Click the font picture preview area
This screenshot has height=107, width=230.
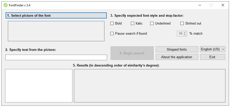[x=56, y=31]
